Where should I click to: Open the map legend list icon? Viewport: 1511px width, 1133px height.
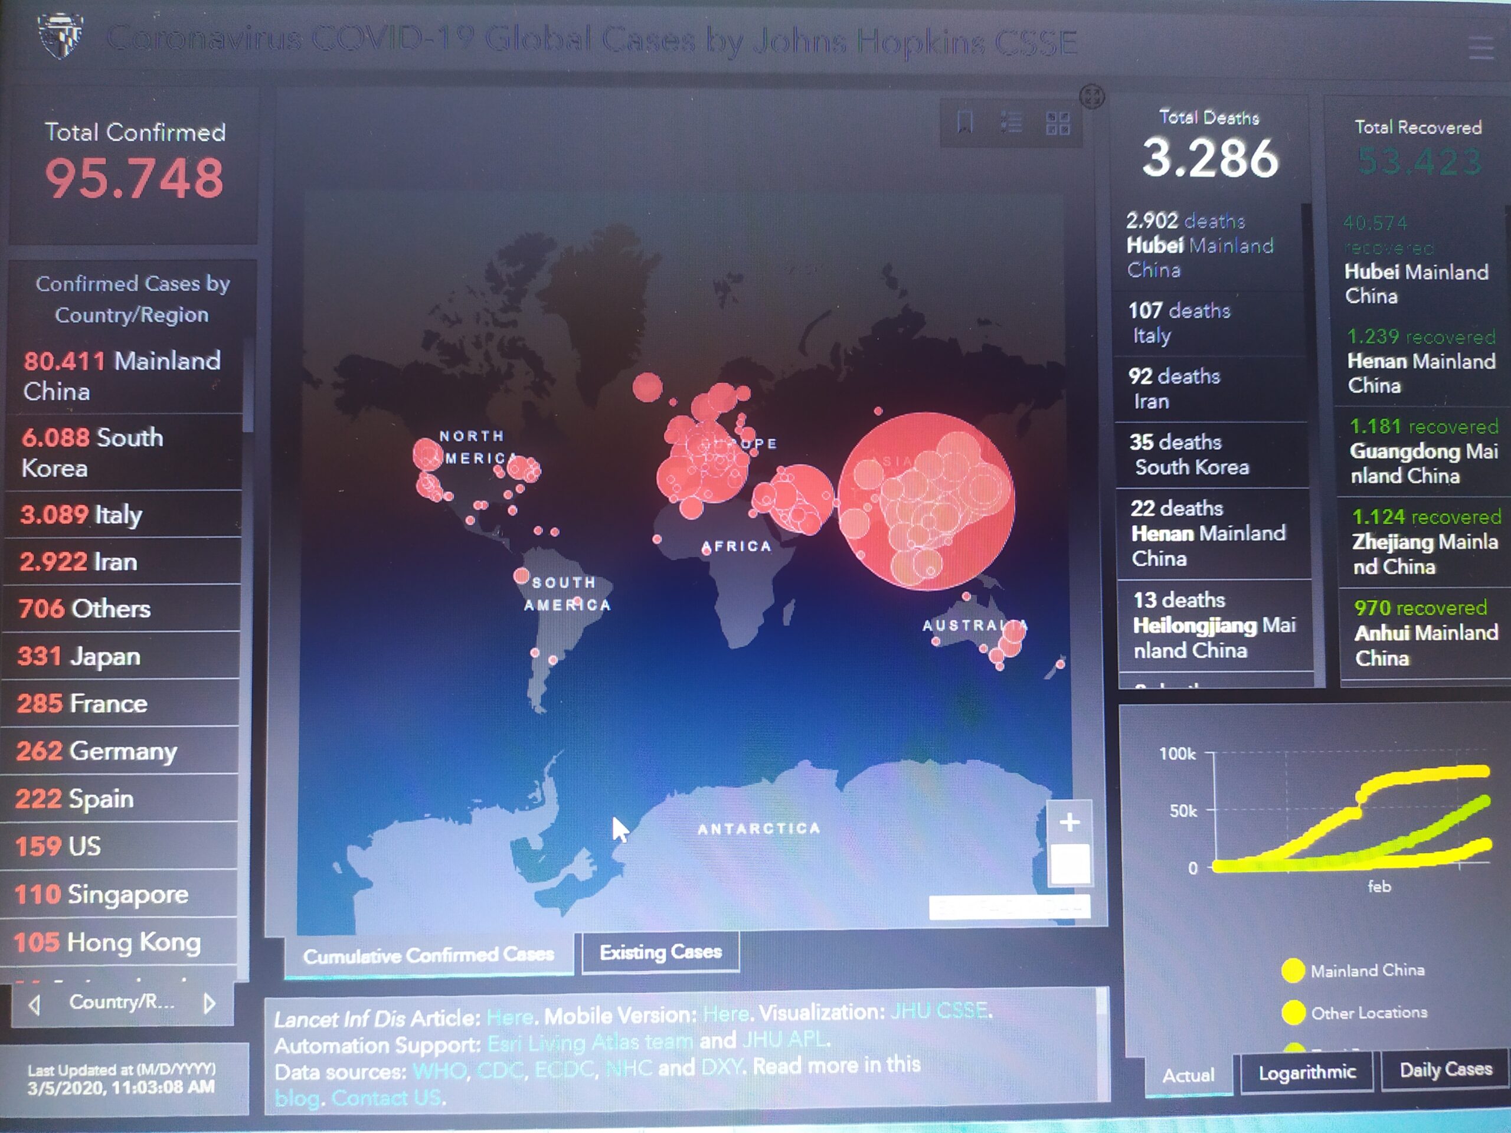1011,123
